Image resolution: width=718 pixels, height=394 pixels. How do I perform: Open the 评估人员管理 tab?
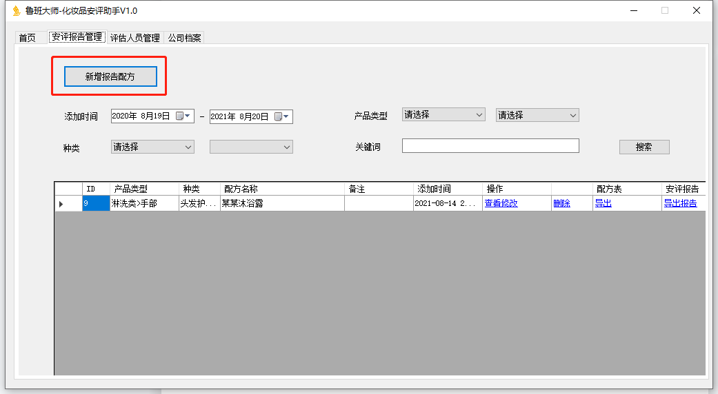click(x=135, y=37)
